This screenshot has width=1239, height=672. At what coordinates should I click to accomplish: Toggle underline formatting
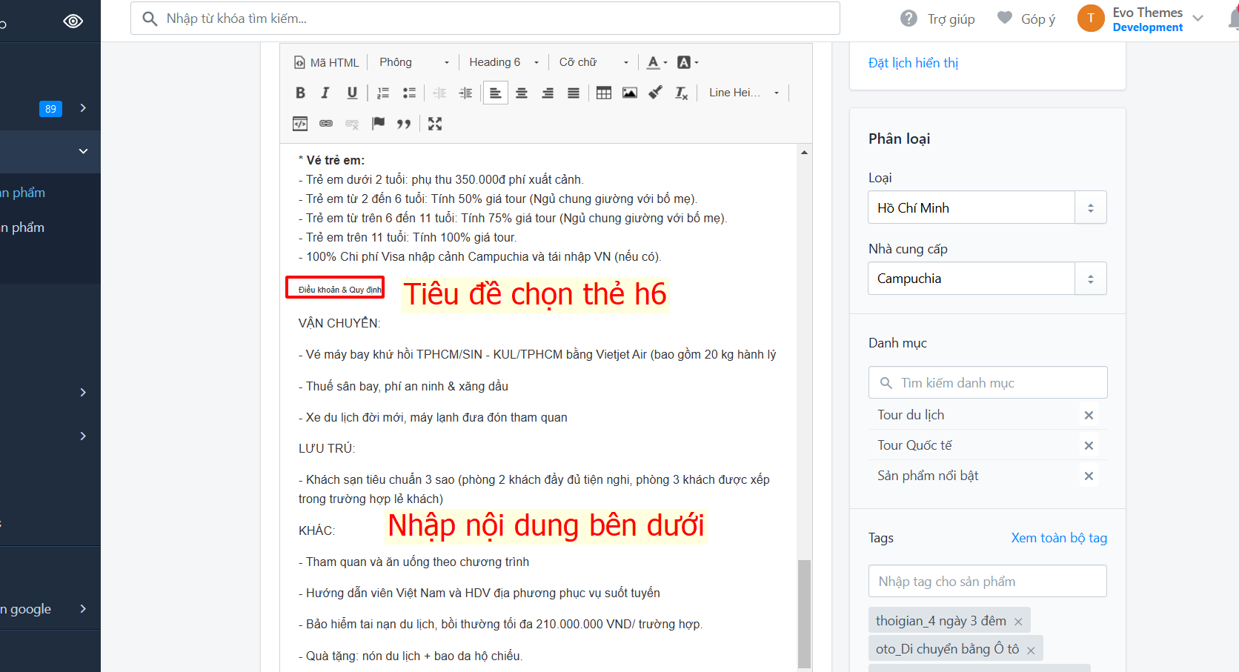click(x=352, y=93)
